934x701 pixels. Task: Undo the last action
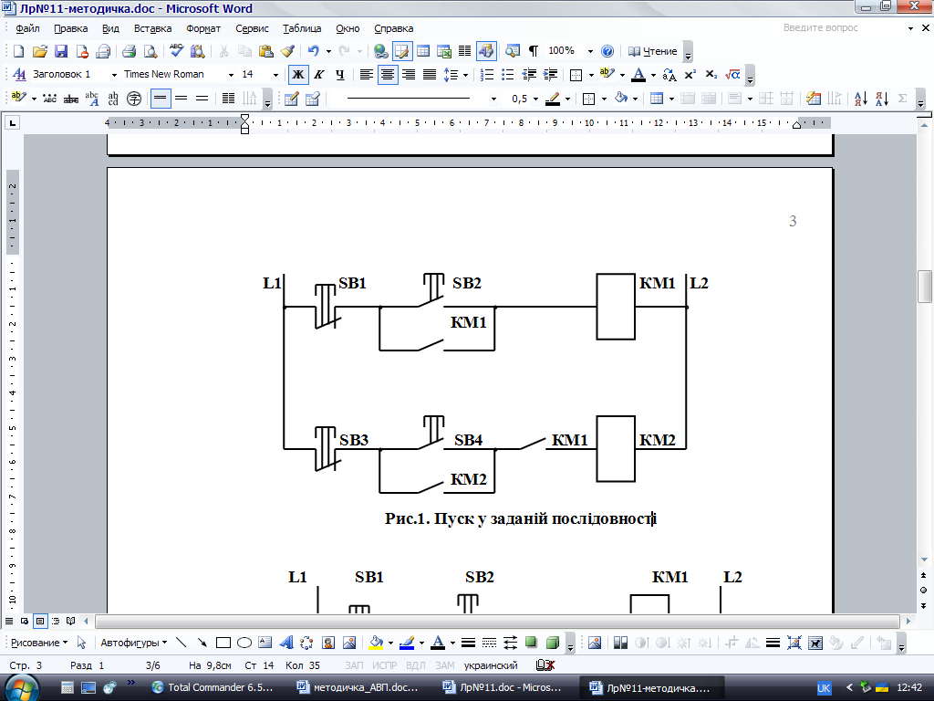click(314, 51)
